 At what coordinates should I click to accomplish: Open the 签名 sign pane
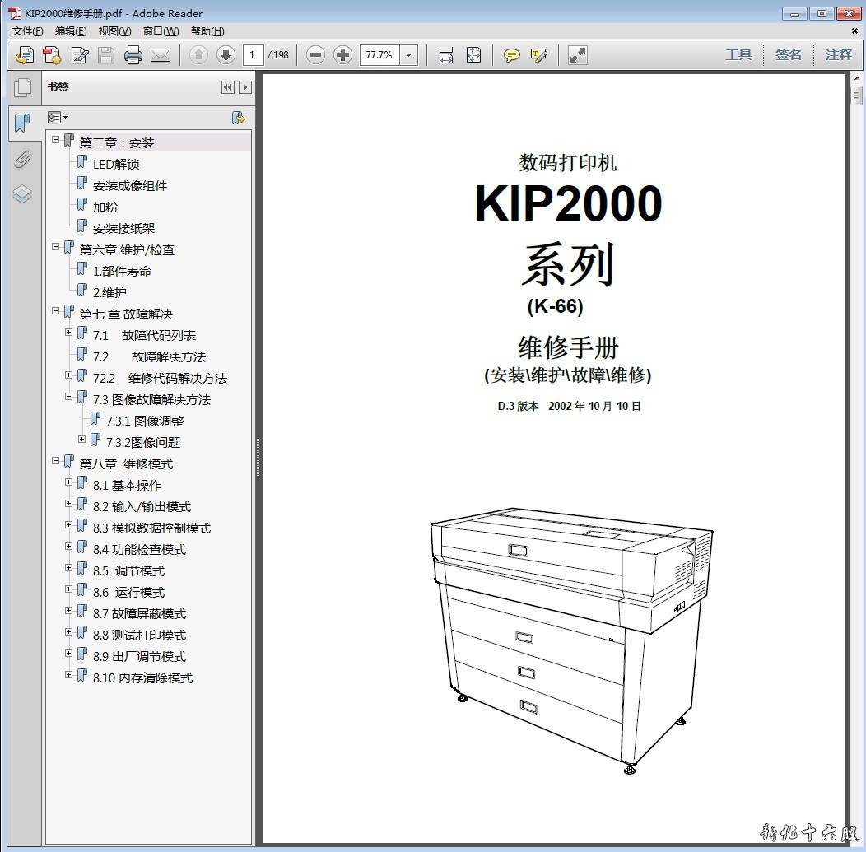(x=788, y=54)
